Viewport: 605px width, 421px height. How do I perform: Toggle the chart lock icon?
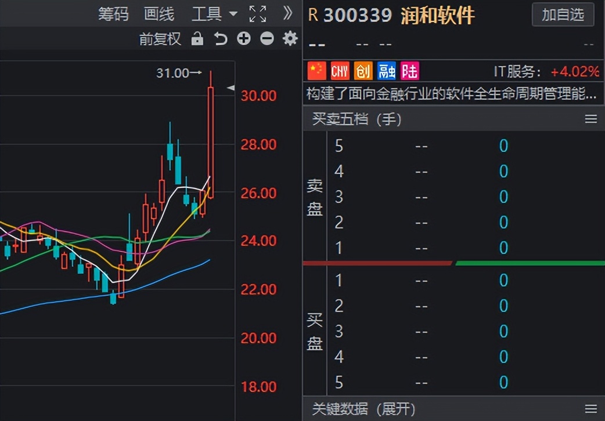click(197, 39)
